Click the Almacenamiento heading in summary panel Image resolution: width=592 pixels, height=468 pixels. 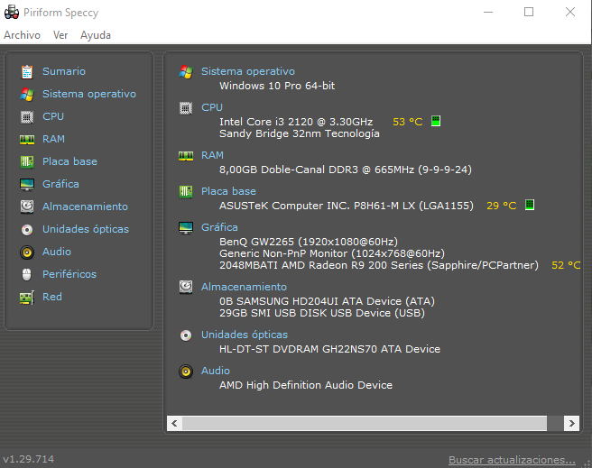pyautogui.click(x=244, y=287)
